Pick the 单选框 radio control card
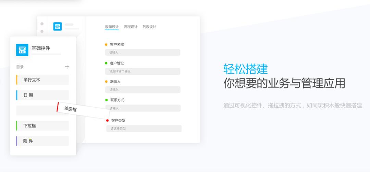 point(83,111)
